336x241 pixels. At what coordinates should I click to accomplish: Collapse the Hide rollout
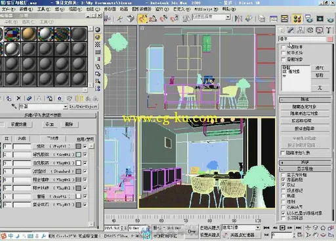[x=305, y=100]
